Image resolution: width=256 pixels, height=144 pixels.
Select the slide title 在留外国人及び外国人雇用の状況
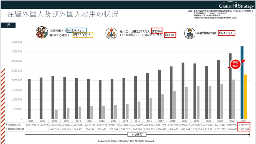tap(62, 14)
